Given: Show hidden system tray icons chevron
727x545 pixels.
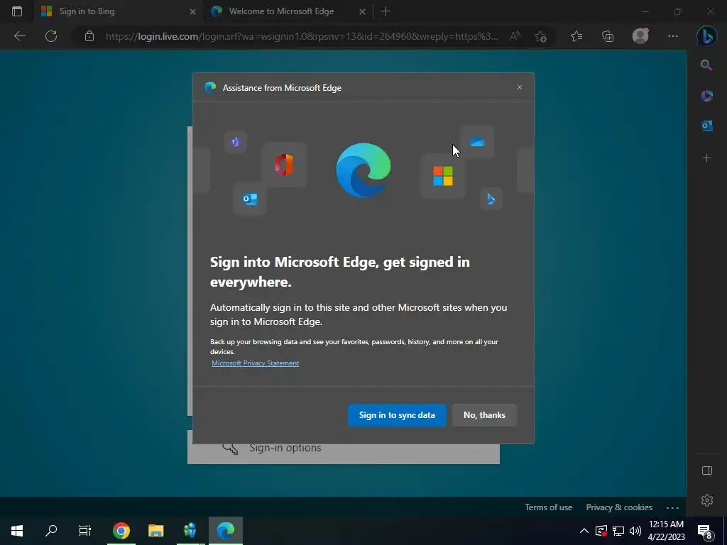Looking at the screenshot, I should click(584, 531).
